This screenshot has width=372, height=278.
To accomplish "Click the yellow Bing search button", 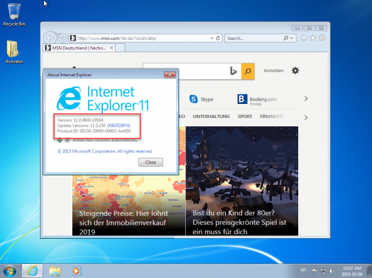I will 248,71.
